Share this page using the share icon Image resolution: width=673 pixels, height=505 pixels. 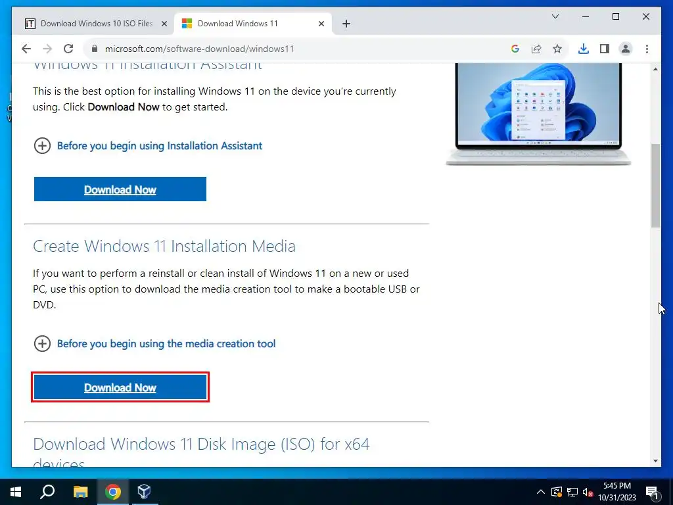536,49
